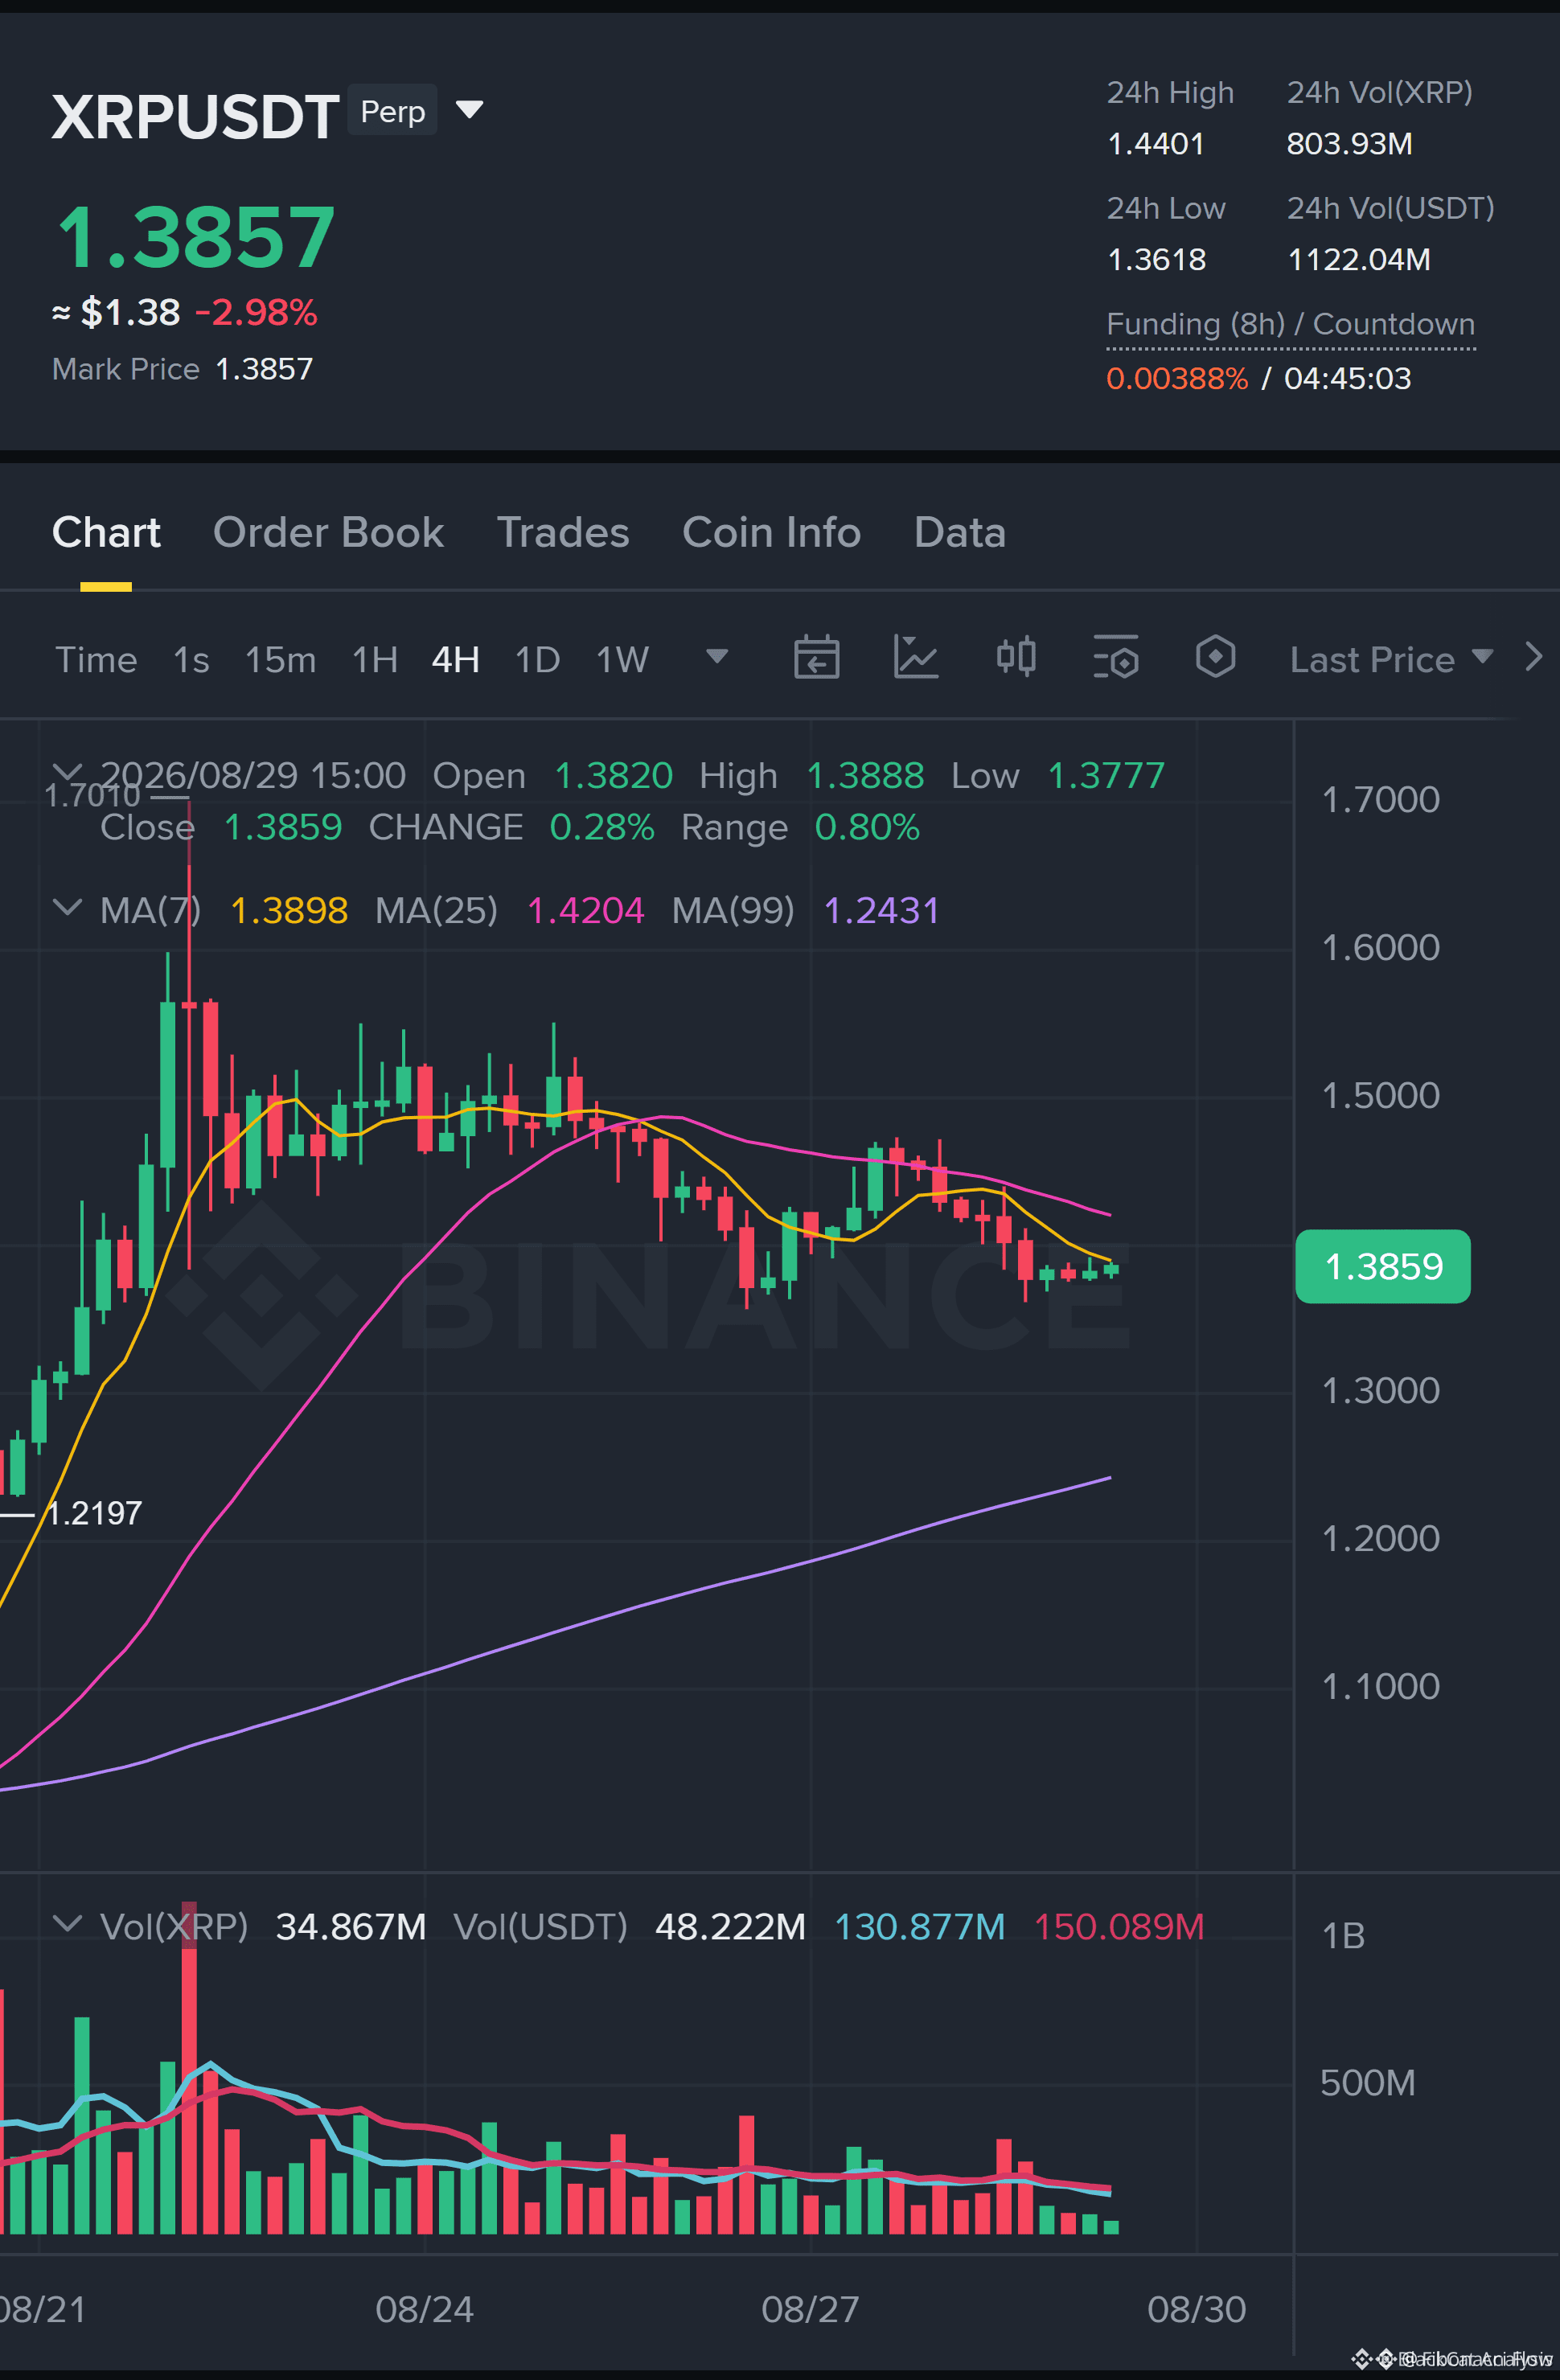Click the MA(25) value 1.4204
The width and height of the screenshot is (1560, 2380).
(585, 910)
